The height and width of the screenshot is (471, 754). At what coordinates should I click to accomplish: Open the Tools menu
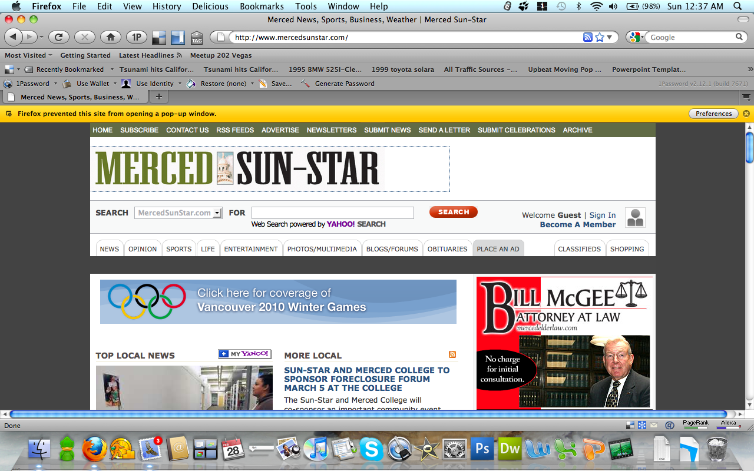click(x=306, y=6)
